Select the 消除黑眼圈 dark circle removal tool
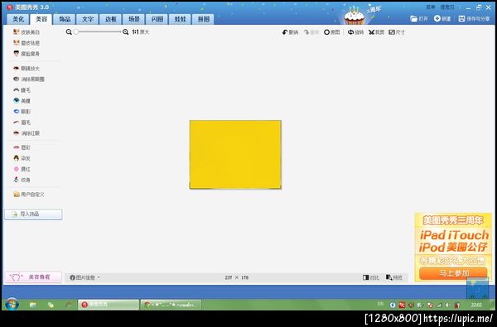Screen dimensions: 497x327 pos(29,79)
